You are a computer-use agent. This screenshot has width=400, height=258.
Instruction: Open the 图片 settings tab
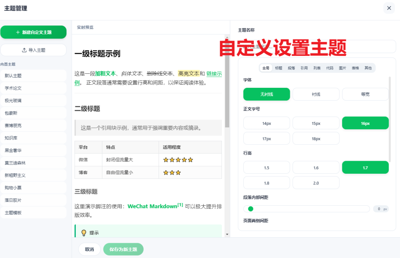[343, 68]
